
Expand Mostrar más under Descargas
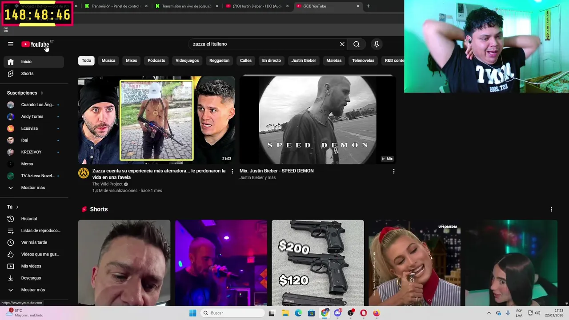tap(34, 290)
